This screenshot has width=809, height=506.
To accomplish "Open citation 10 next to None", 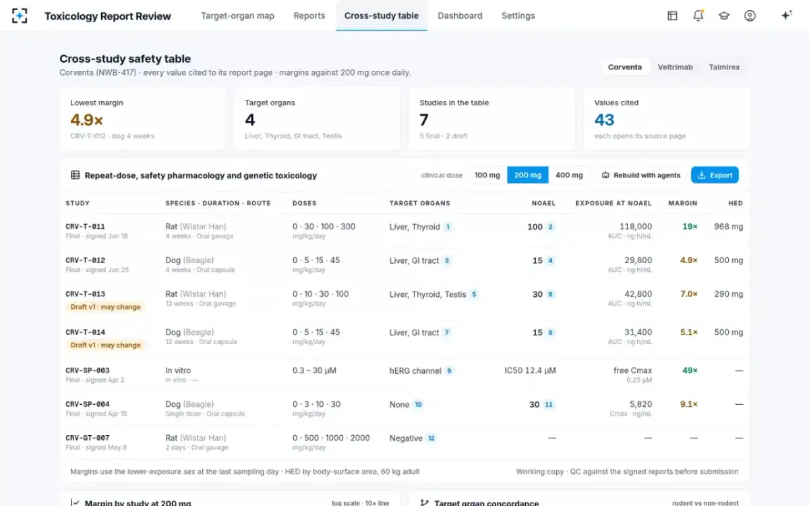I will (x=418, y=405).
